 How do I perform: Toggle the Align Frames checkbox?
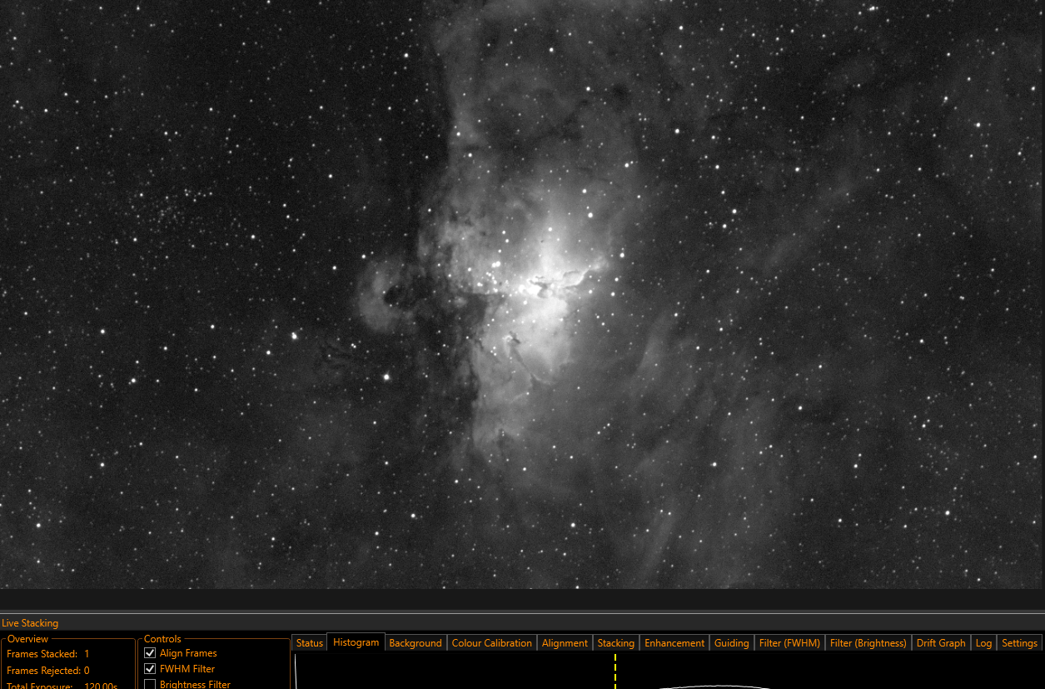pos(150,653)
